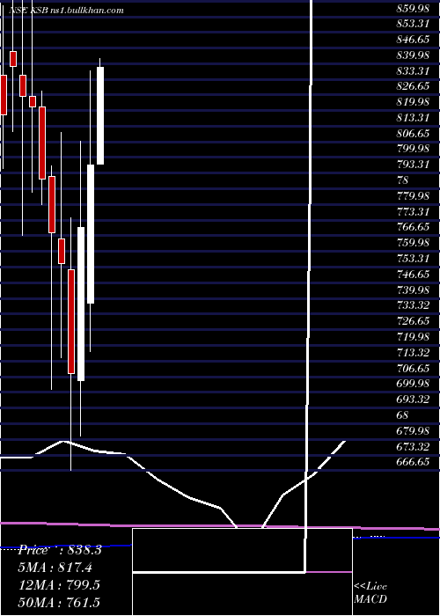Image resolution: width=440 pixels, height=616 pixels.
Task: Choose the 779.98 price level
Action: click(x=413, y=195)
